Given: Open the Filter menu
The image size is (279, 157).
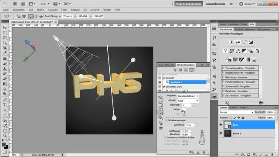Looking at the screenshot, I should point(64,10).
